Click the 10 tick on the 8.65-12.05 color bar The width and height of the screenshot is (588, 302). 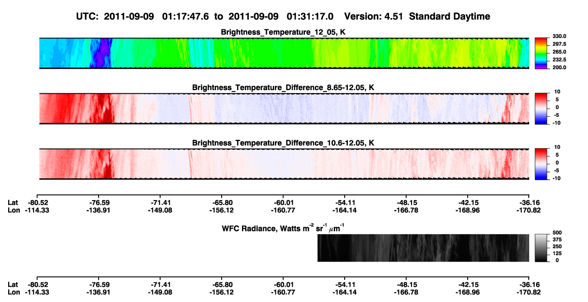pyautogui.click(x=556, y=91)
